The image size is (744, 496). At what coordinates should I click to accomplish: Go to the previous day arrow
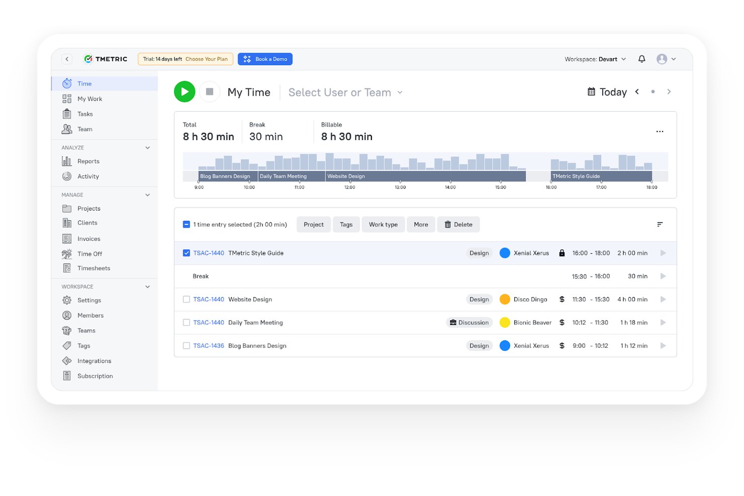coord(637,91)
